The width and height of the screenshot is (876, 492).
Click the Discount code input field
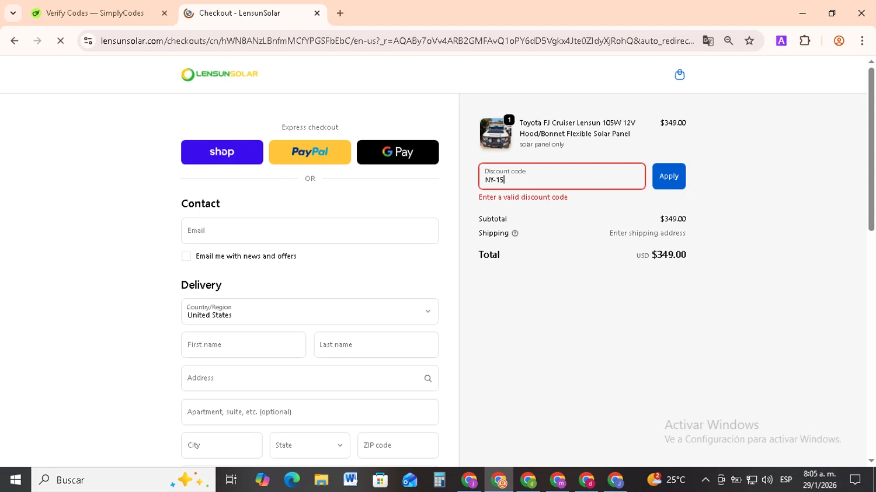point(562,176)
